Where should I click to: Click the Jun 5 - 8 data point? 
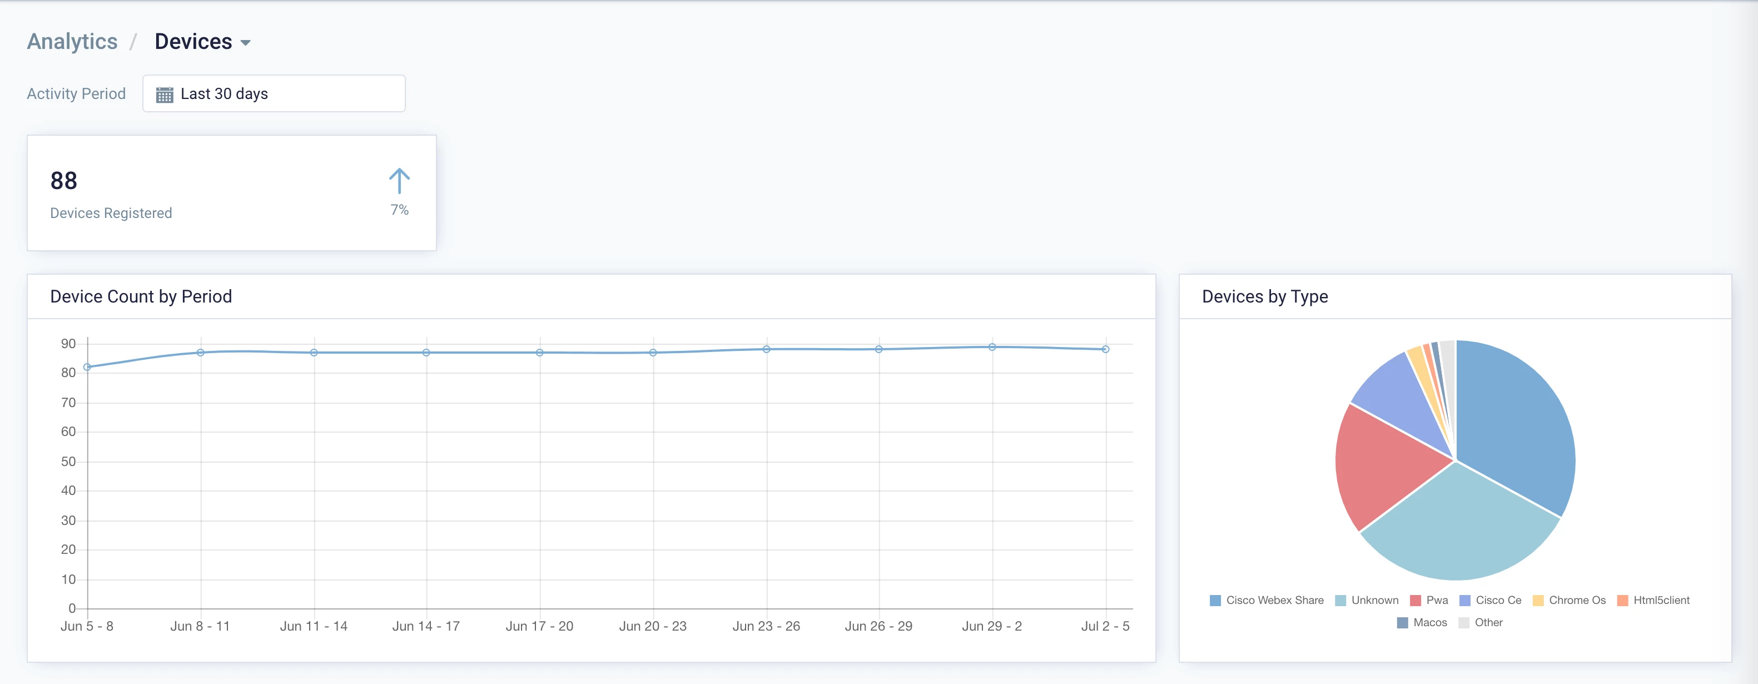pyautogui.click(x=87, y=367)
